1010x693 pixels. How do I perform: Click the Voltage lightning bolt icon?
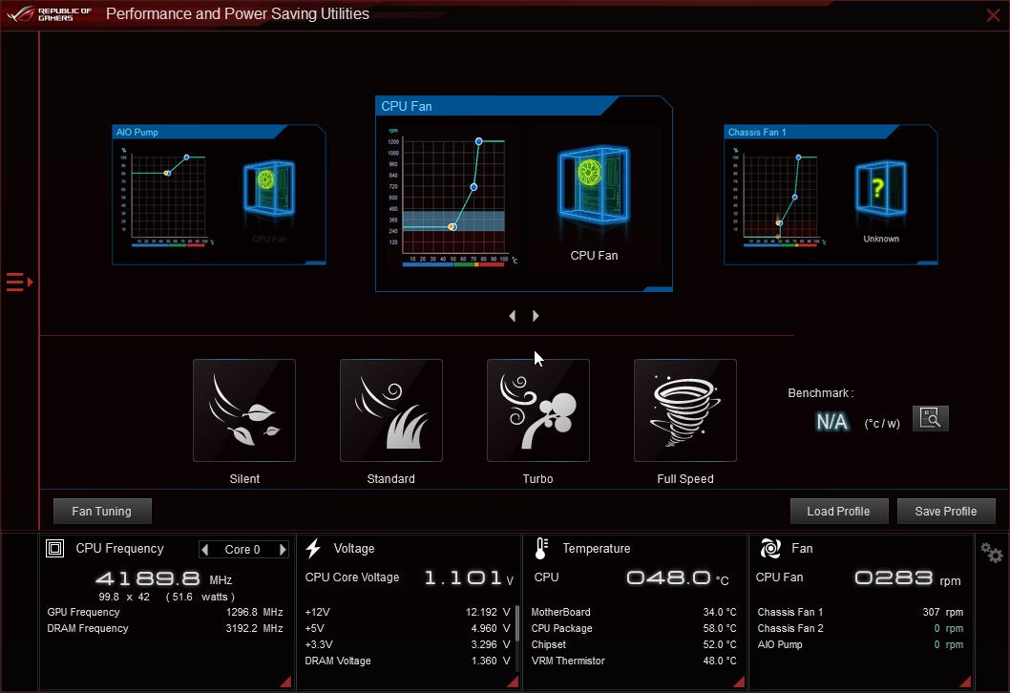pyautogui.click(x=313, y=549)
